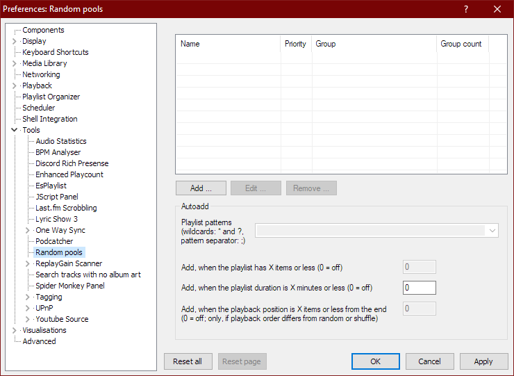This screenshot has width=514, height=376.
Task: Sort by the Priority column header
Action: pos(296,44)
